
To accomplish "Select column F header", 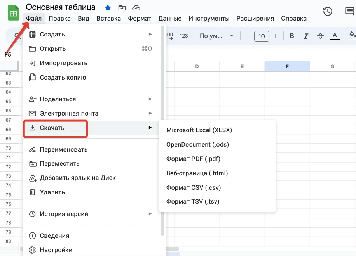I will (x=287, y=66).
